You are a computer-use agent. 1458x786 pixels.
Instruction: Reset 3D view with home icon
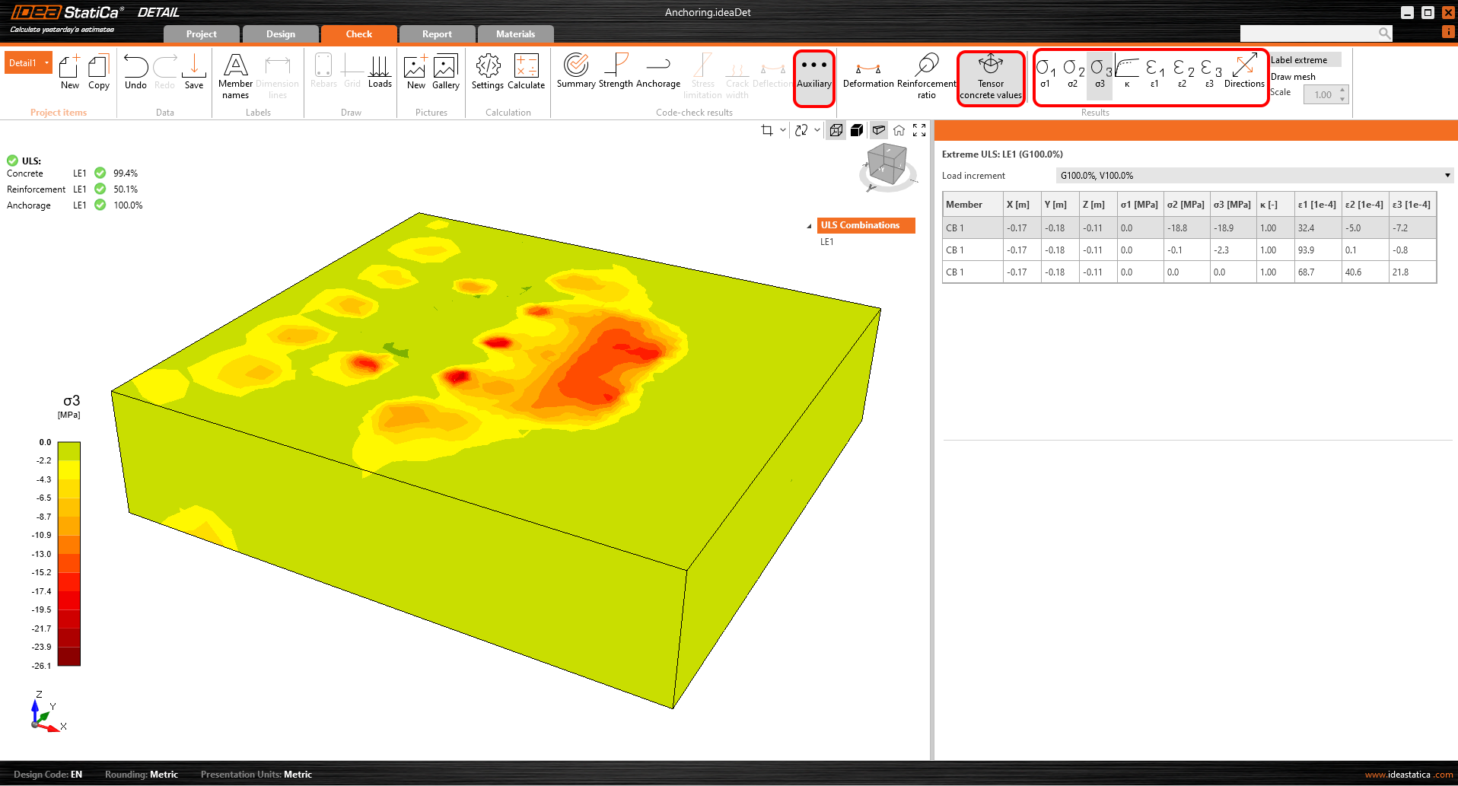pyautogui.click(x=899, y=130)
